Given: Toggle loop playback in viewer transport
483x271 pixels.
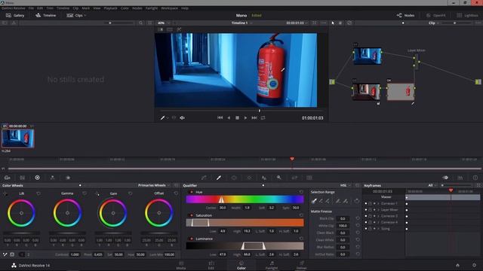Looking at the screenshot, I should pos(263,117).
